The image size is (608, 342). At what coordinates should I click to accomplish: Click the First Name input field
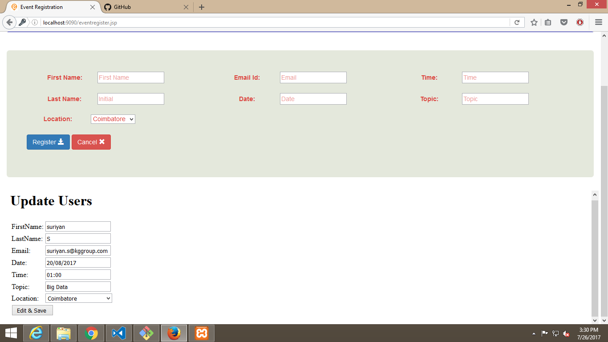tap(131, 77)
